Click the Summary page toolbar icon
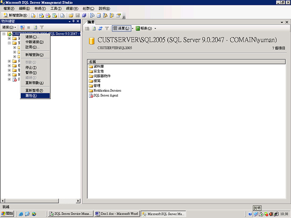The image size is (291, 218). (99, 15)
